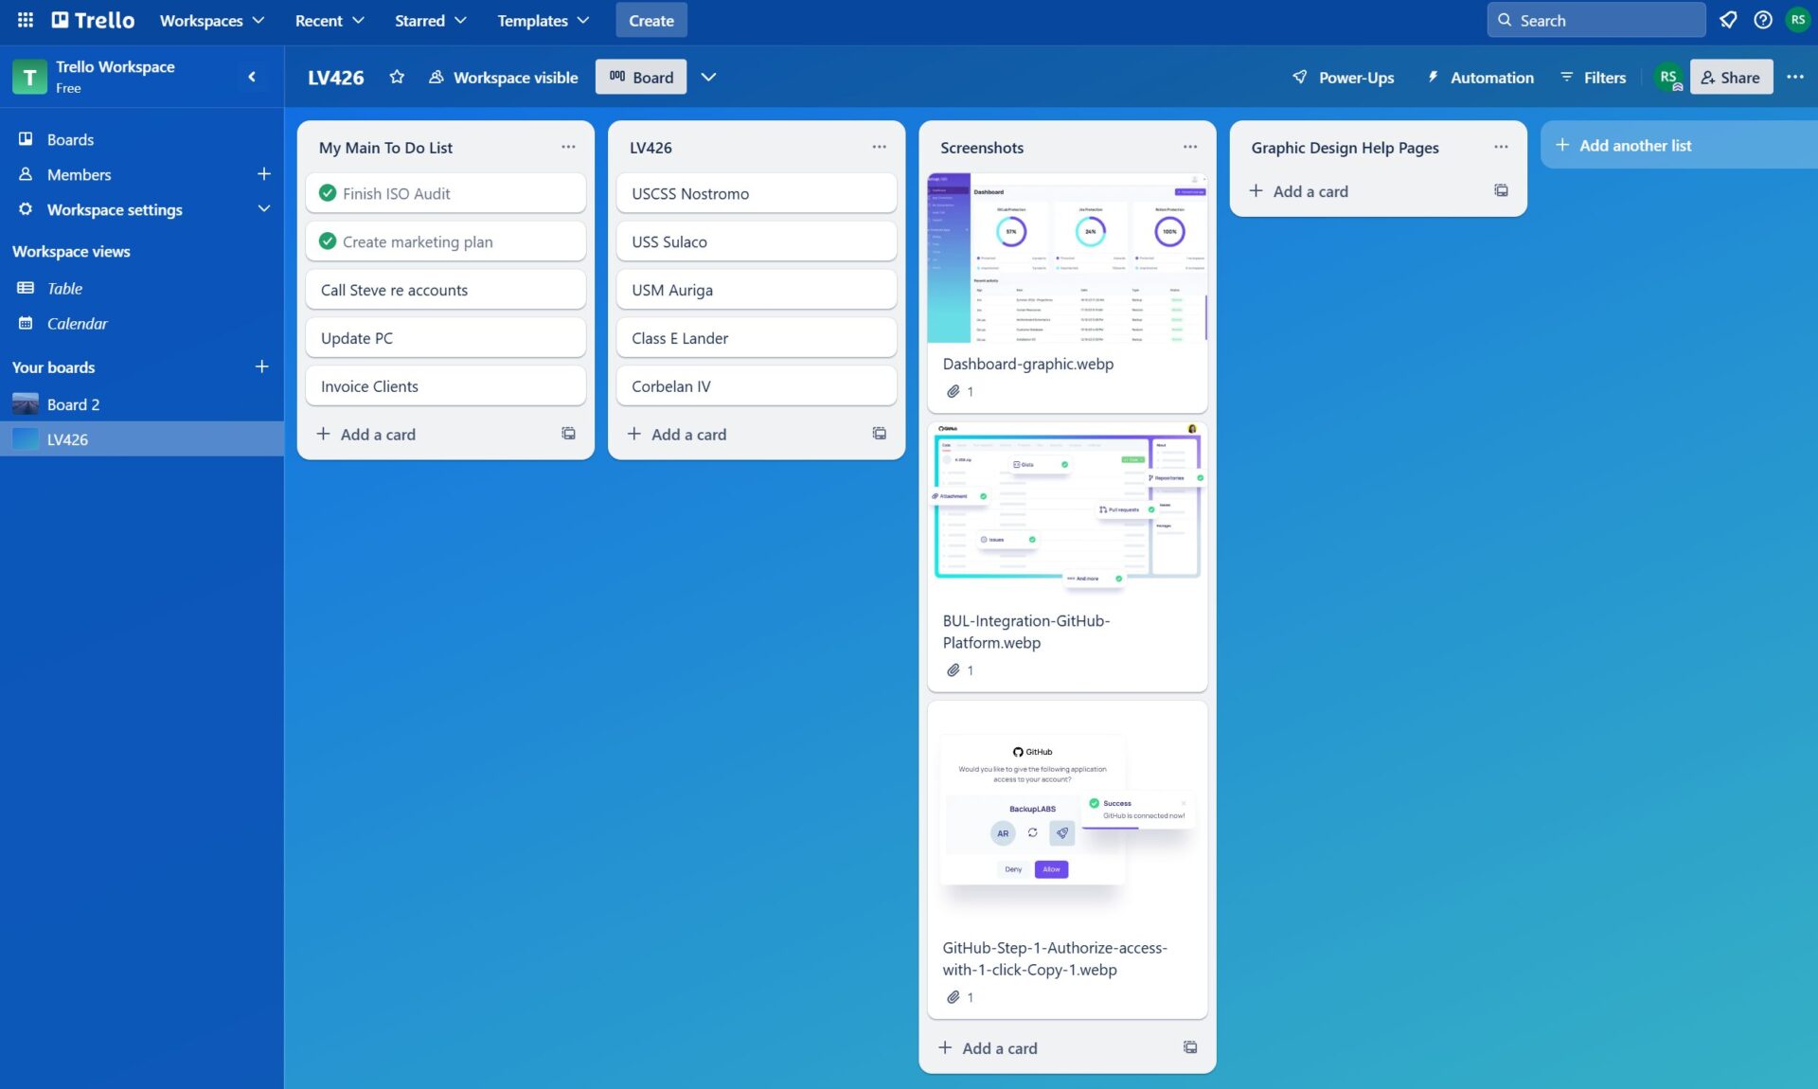This screenshot has height=1089, width=1818.
Task: Open list actions for My Main To Do List
Action: (x=568, y=147)
